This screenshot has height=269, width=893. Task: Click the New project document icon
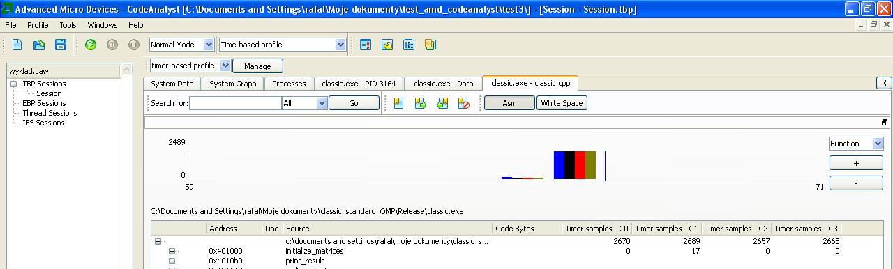17,45
